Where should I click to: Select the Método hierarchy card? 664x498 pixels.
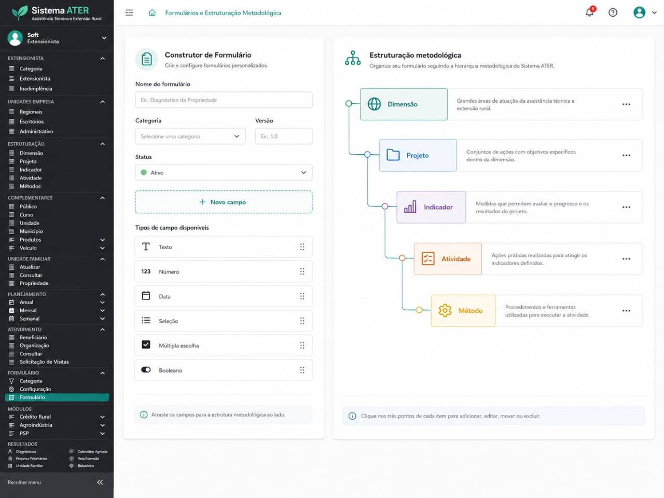(x=463, y=311)
